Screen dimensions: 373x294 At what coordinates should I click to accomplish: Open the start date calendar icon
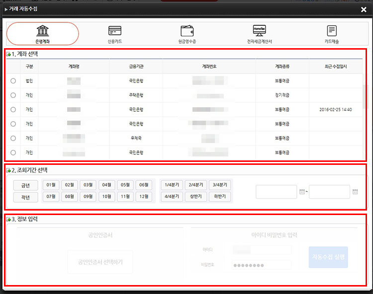(302, 192)
